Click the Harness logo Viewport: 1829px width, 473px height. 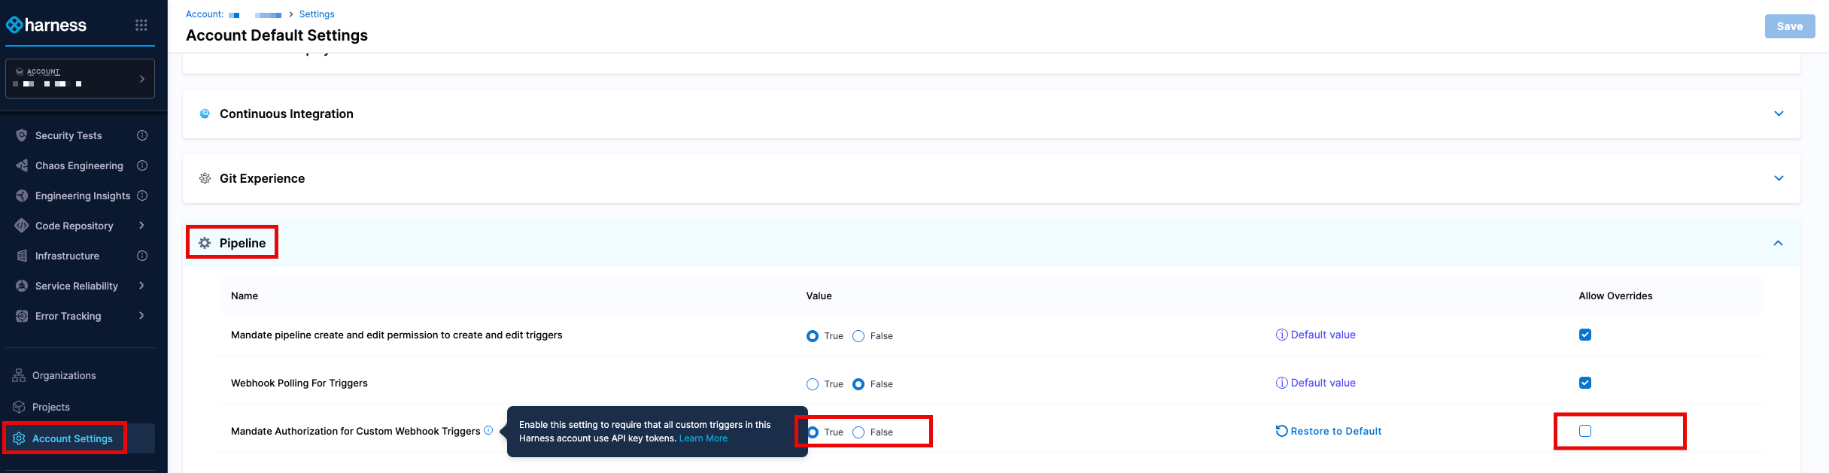tap(47, 25)
